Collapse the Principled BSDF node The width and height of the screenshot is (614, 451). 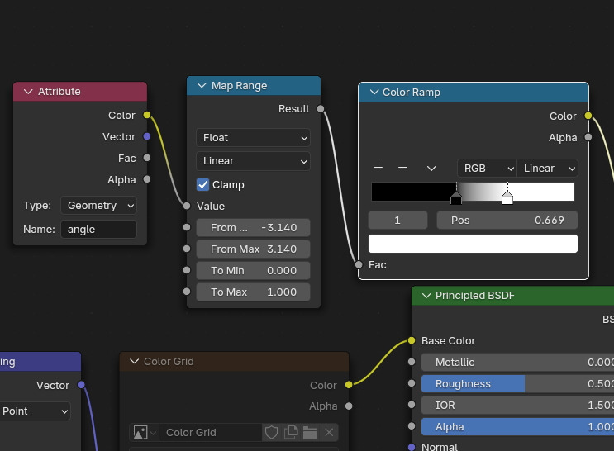(426, 296)
